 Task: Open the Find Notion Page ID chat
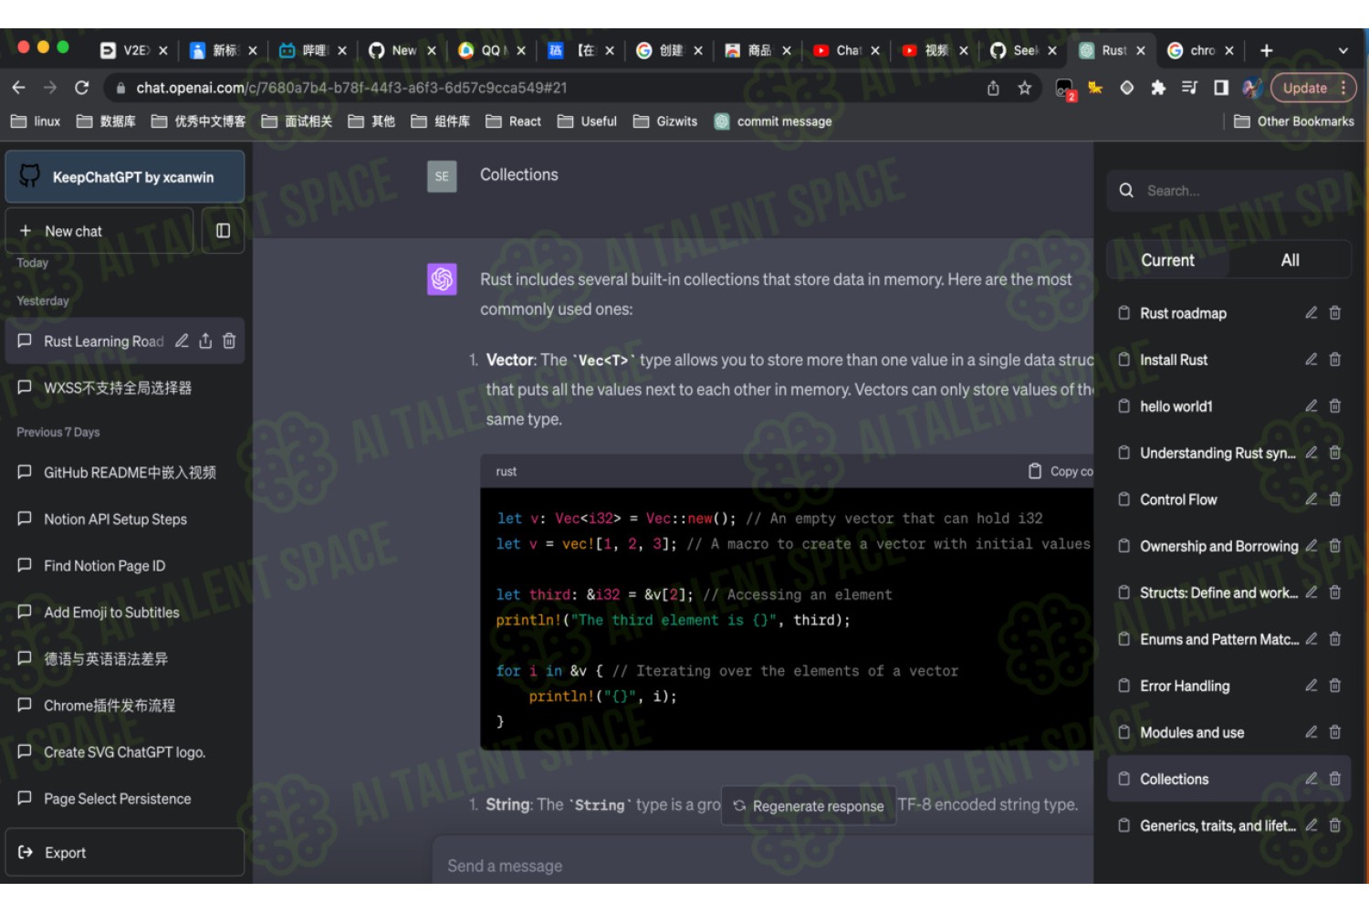125,565
